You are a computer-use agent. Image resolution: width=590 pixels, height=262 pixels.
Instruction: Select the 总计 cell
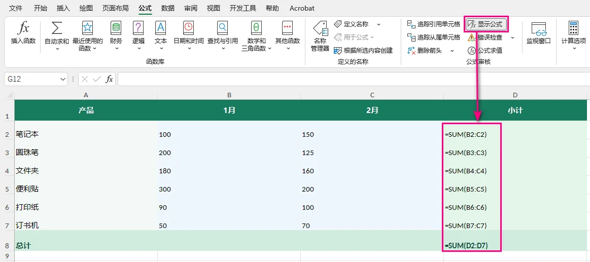point(86,241)
